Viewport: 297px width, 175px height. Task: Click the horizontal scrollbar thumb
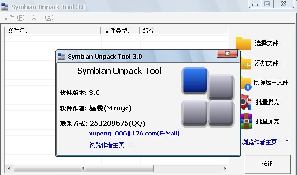[x=84, y=168]
